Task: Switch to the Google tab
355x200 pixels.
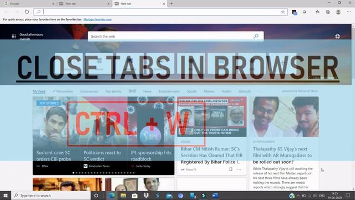Action: click(28, 4)
